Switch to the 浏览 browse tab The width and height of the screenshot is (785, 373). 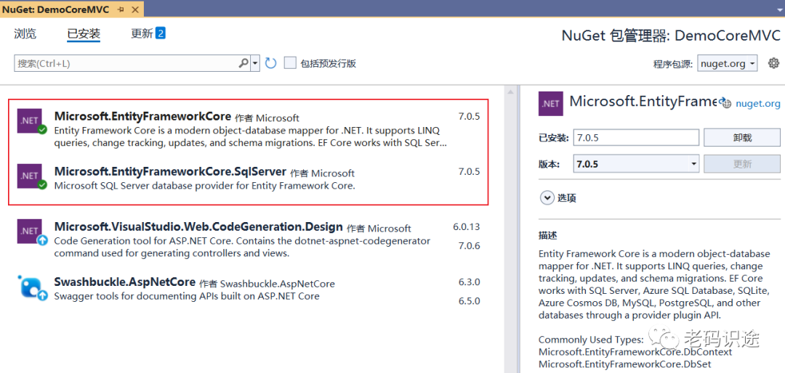tap(25, 34)
